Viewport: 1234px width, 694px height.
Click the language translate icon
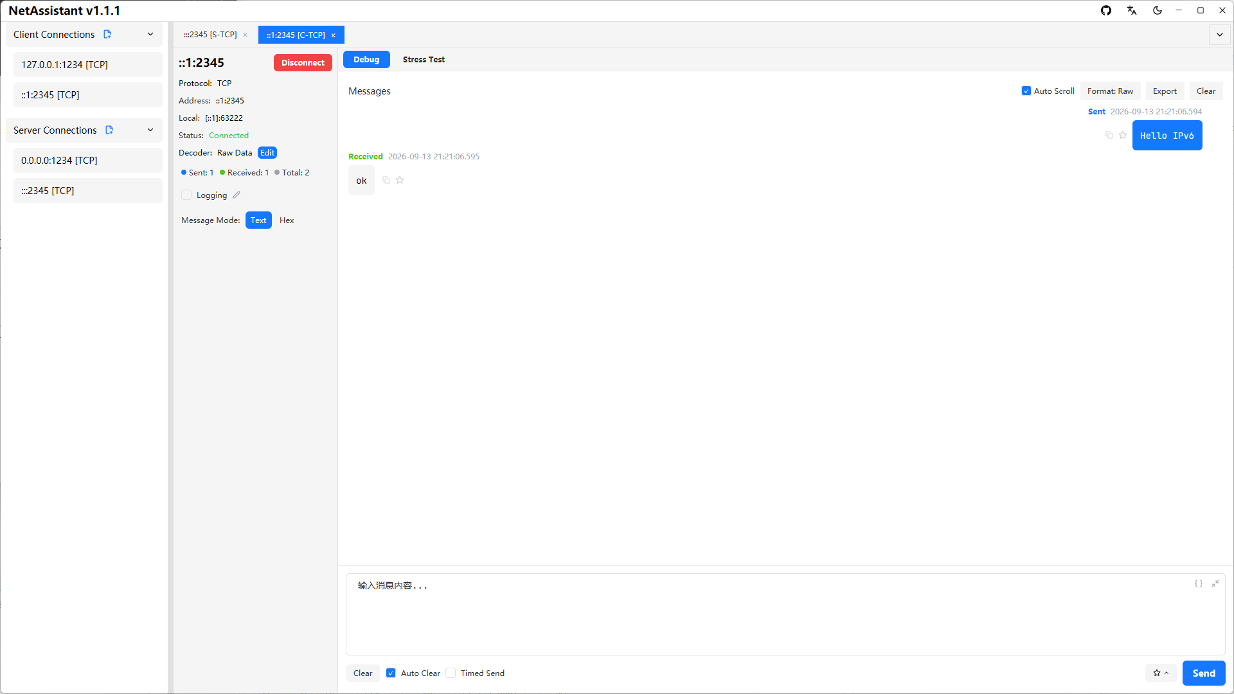point(1132,10)
